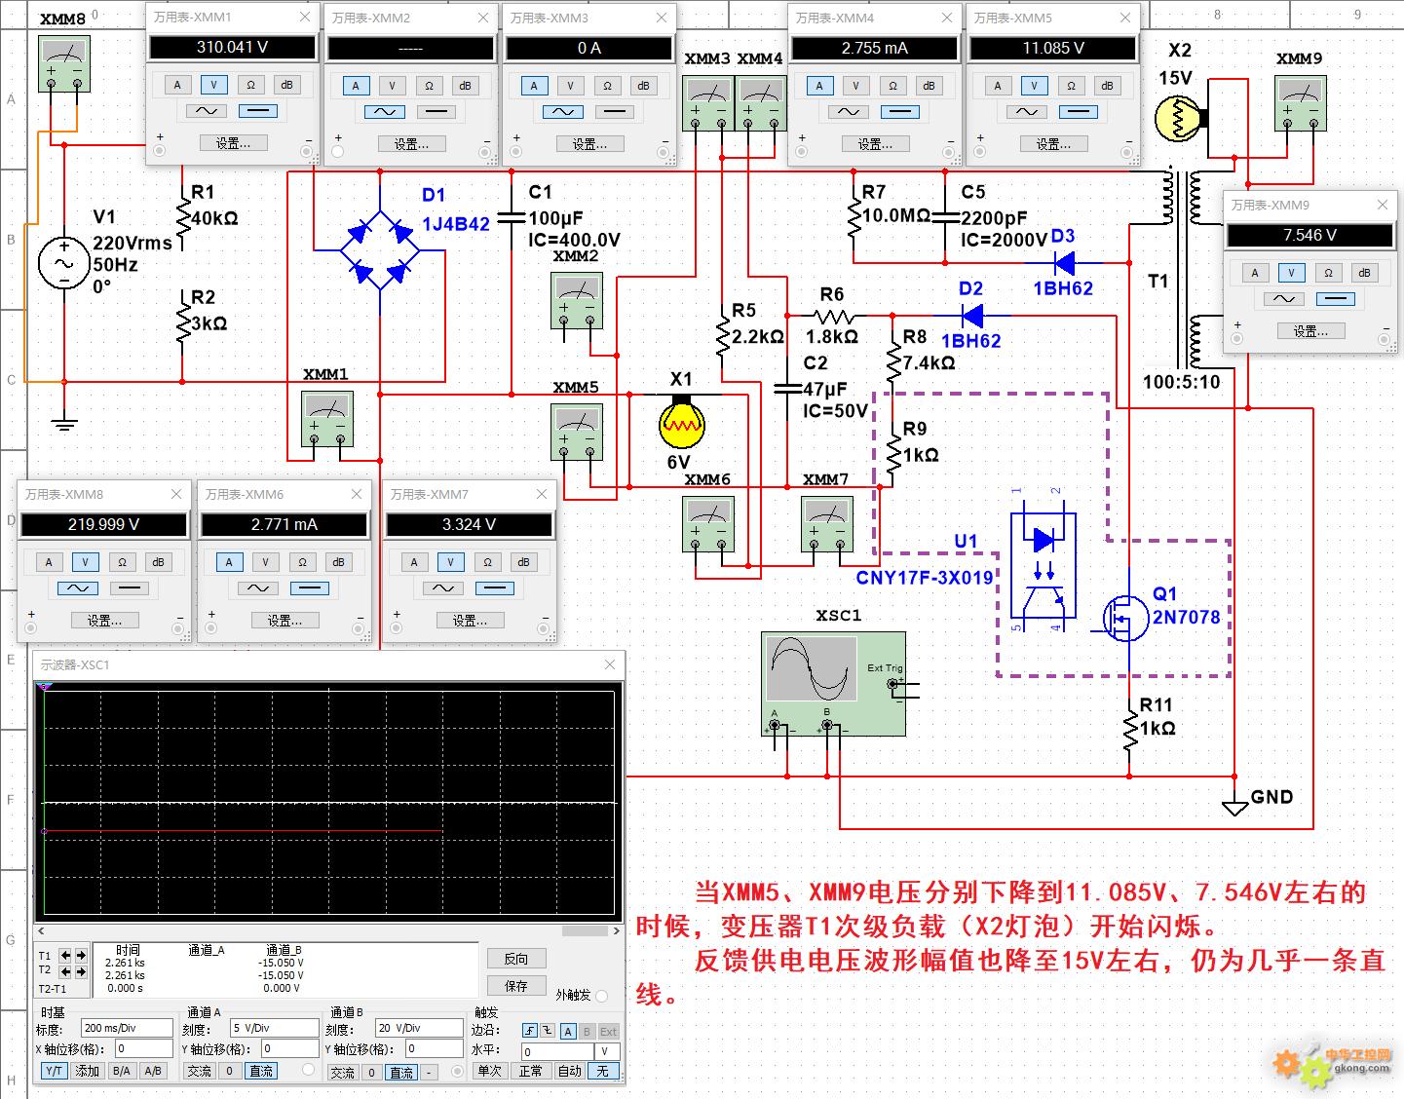This screenshot has width=1404, height=1099.
Task: Select rising edge trigger in oscilloscope
Action: coord(529,1031)
